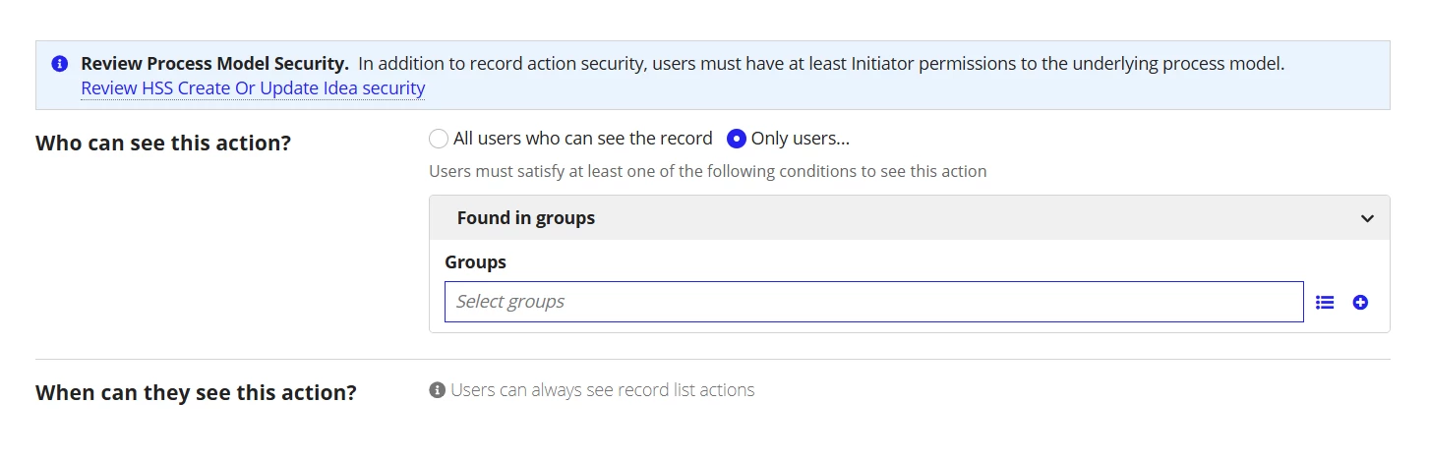The width and height of the screenshot is (1429, 461).
Task: Click the banner sentence about Initiator permissions
Action: [821, 64]
